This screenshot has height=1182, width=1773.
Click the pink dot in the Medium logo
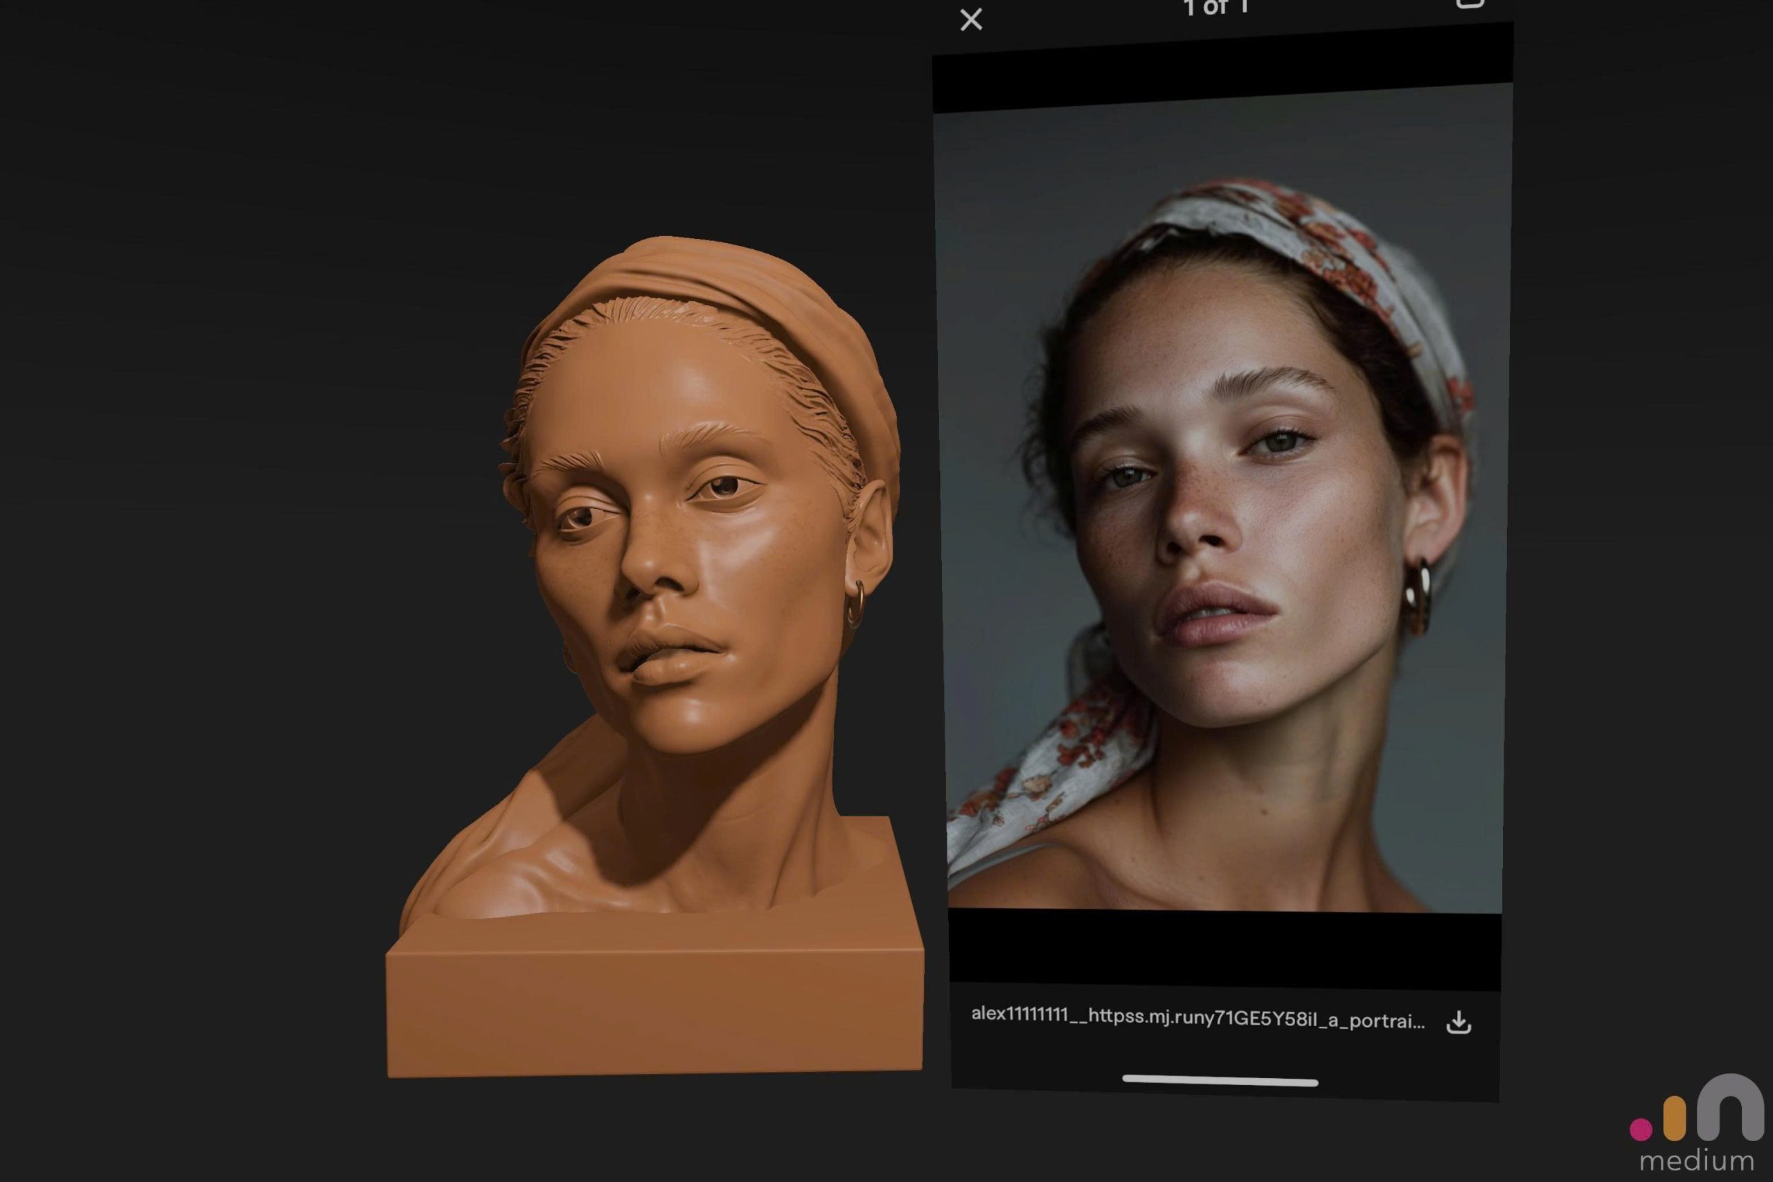[x=1640, y=1129]
